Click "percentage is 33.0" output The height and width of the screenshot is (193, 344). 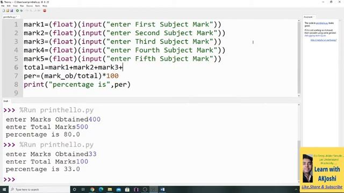tap(43, 169)
